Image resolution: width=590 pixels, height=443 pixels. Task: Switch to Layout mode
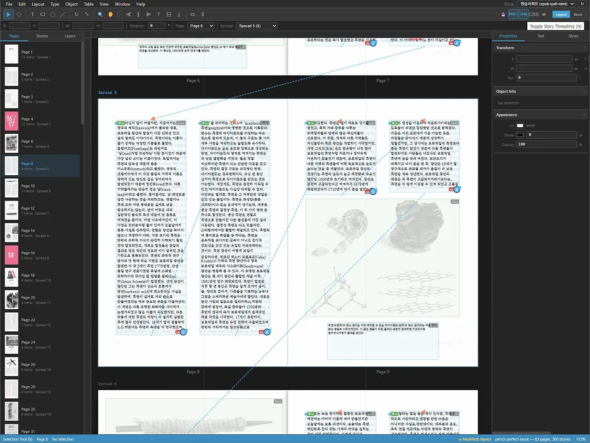click(561, 14)
